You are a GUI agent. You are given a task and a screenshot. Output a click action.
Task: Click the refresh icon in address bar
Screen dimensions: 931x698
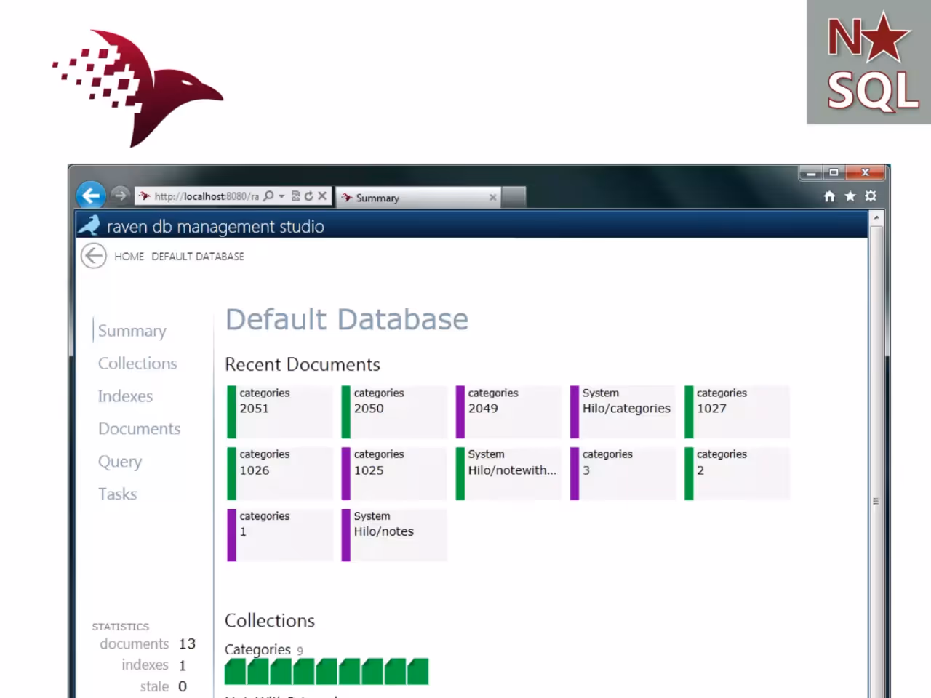308,196
